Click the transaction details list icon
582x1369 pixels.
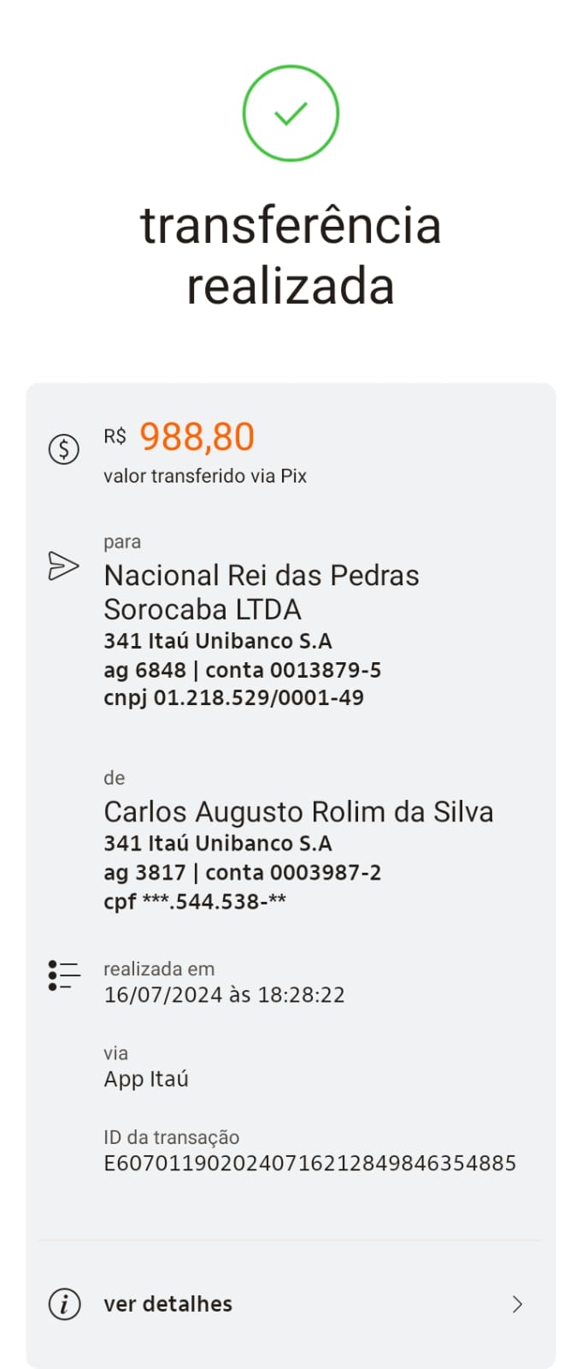[x=63, y=973]
